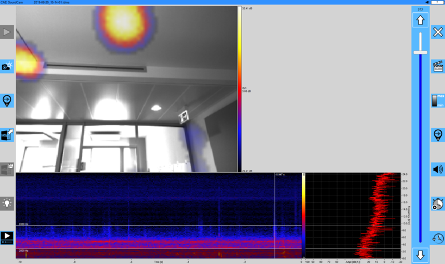Open the video clapperboard icon

pos(438,66)
